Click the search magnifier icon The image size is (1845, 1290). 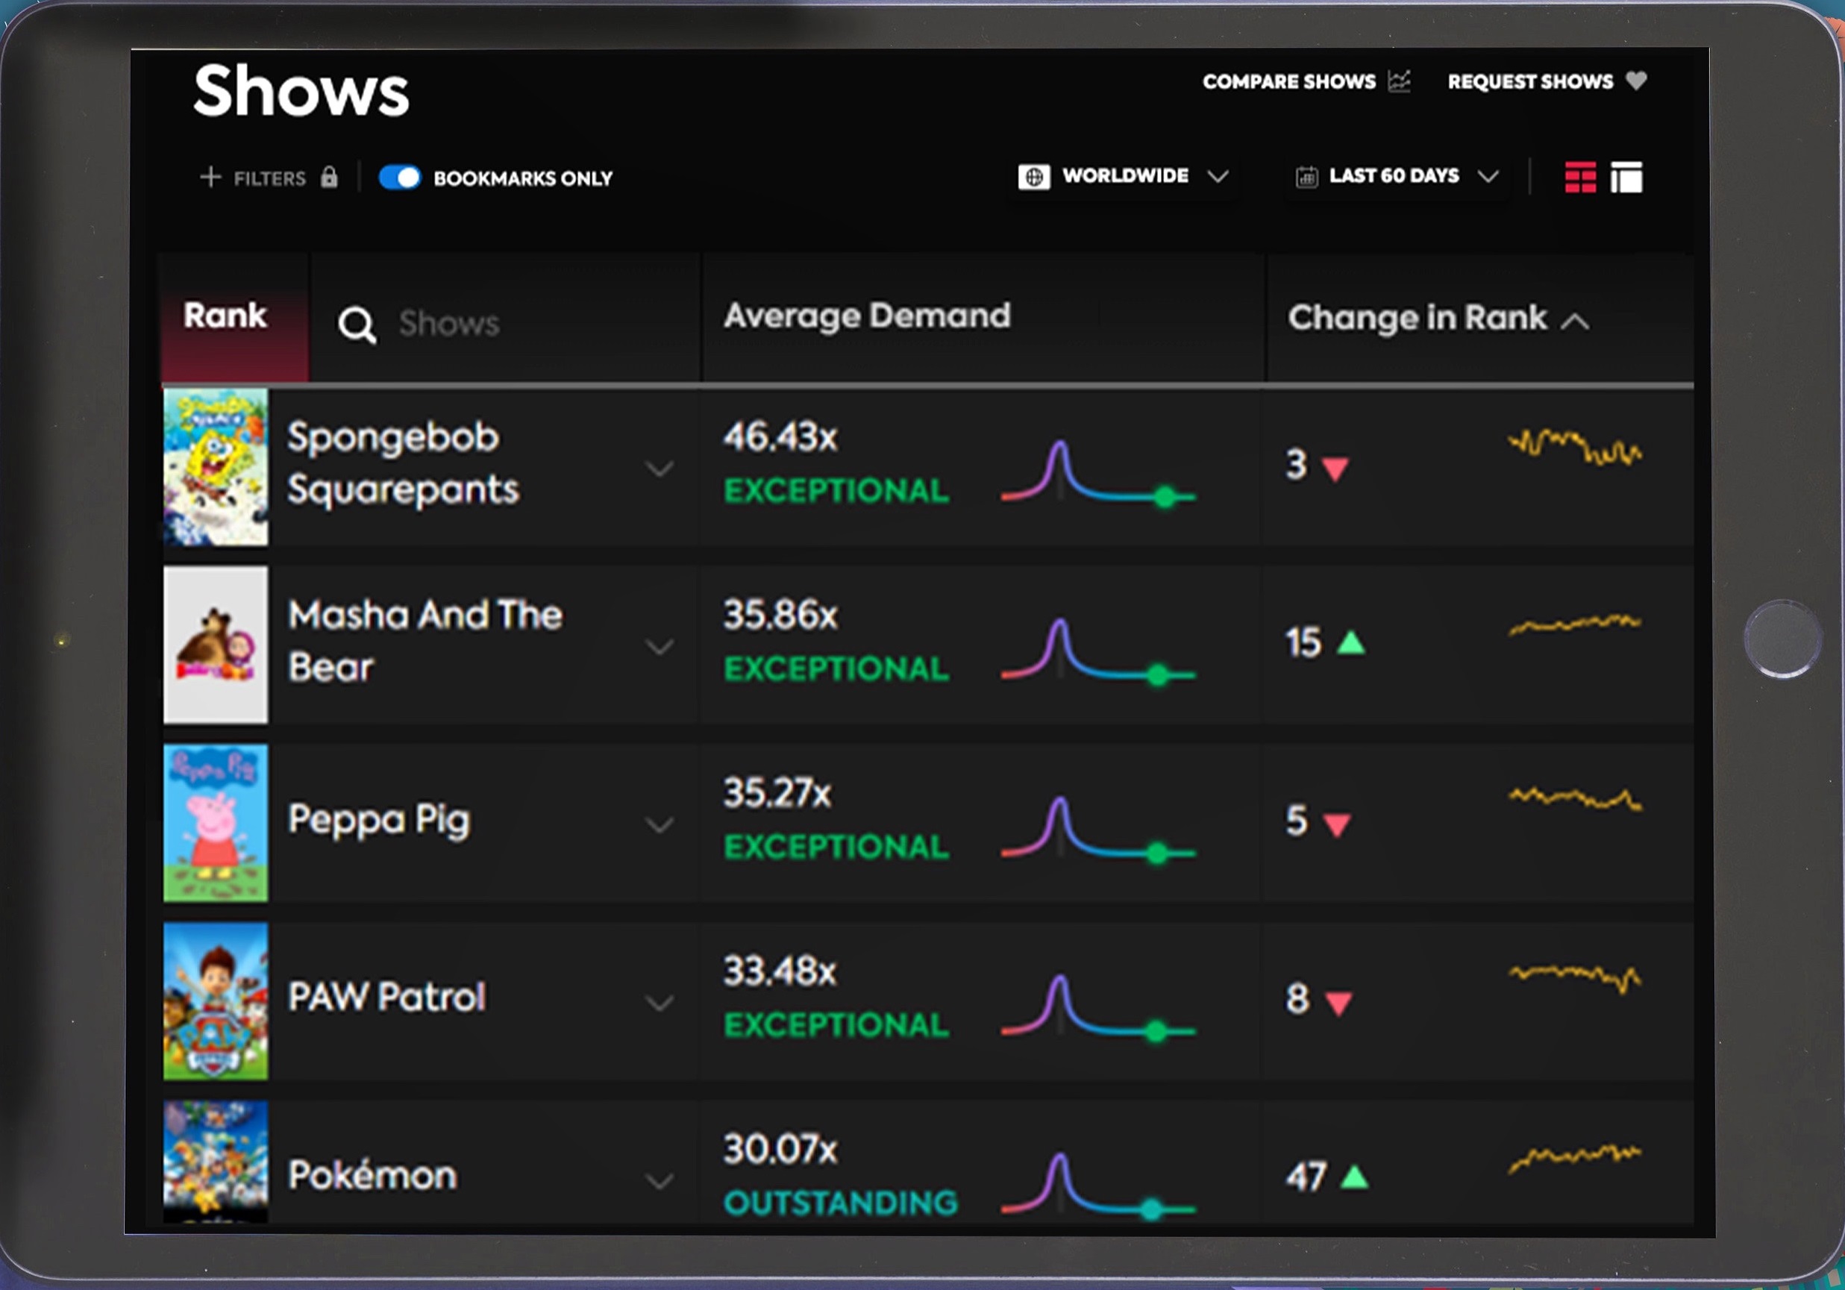[x=357, y=325]
